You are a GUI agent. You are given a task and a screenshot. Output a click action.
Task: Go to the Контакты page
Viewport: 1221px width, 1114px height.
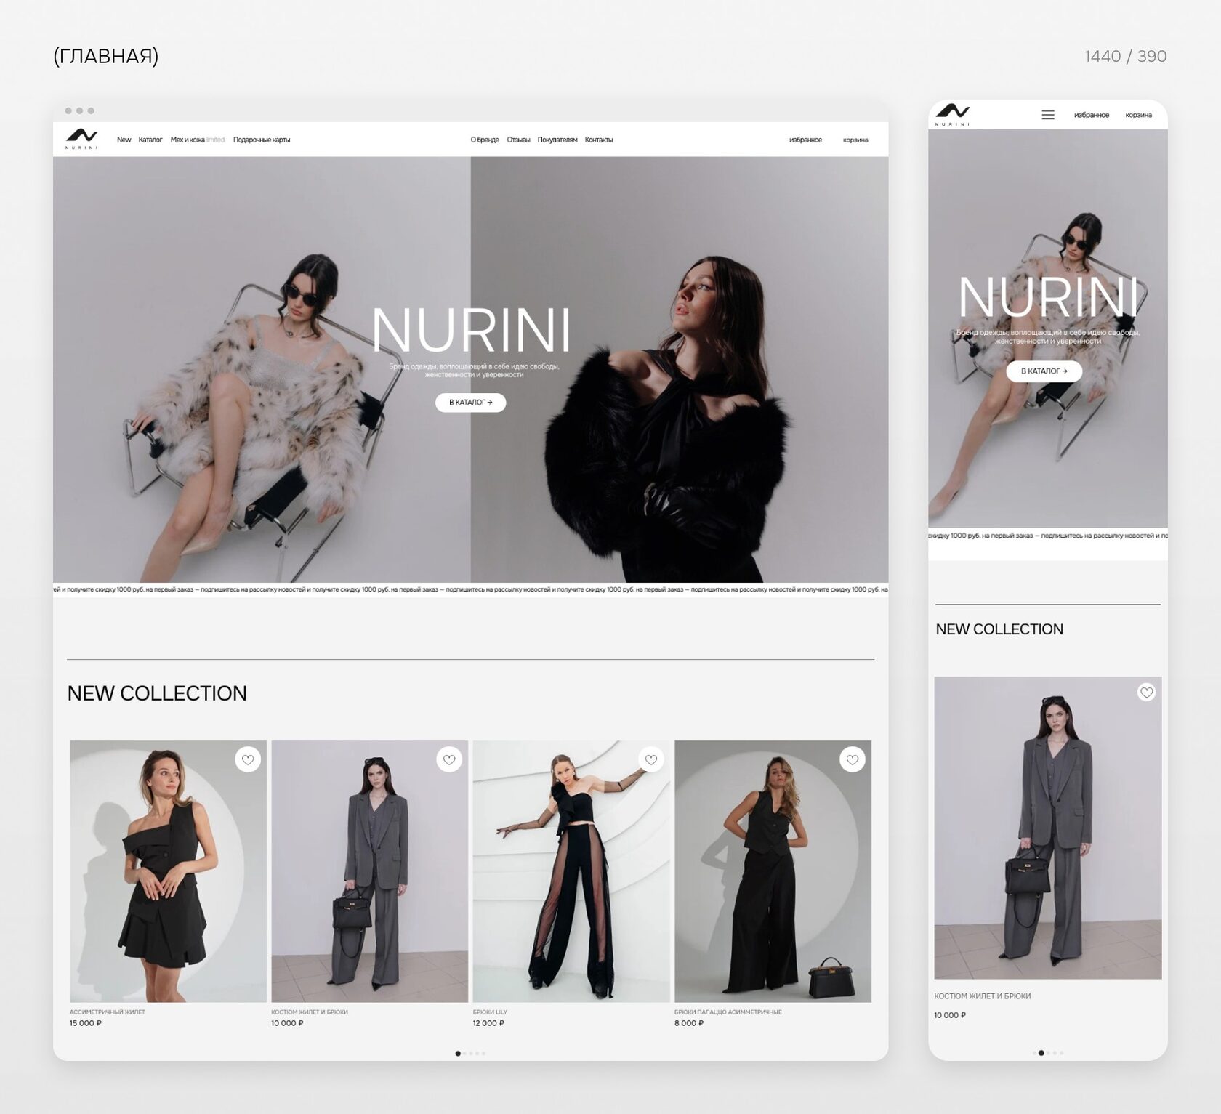pos(599,140)
